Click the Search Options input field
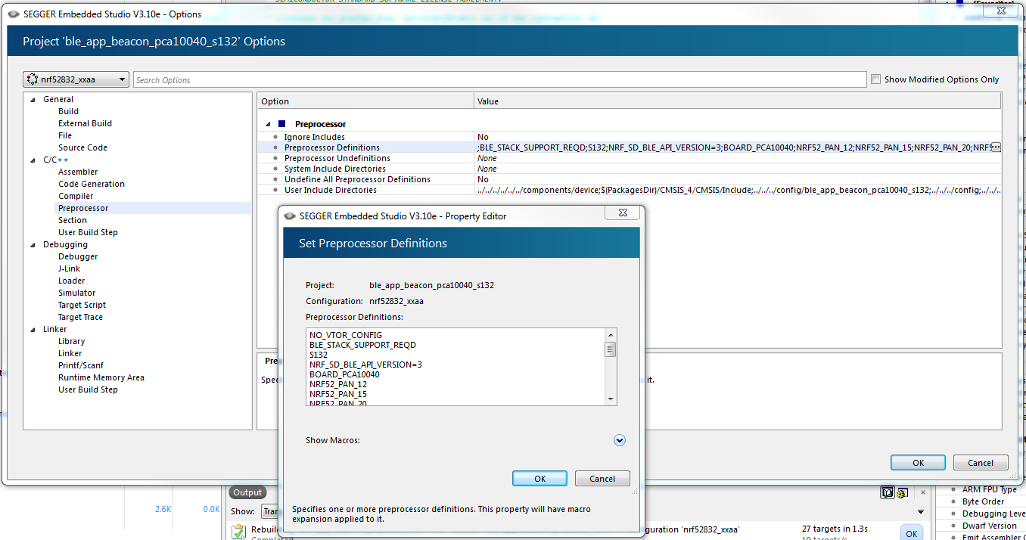 [x=499, y=79]
